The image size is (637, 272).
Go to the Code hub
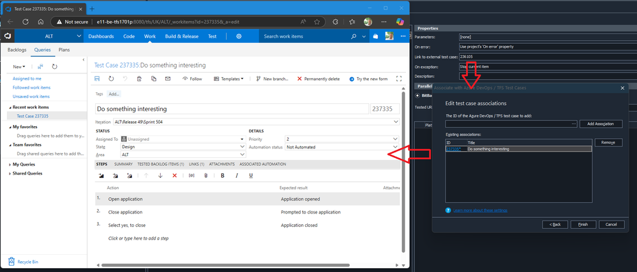click(129, 36)
